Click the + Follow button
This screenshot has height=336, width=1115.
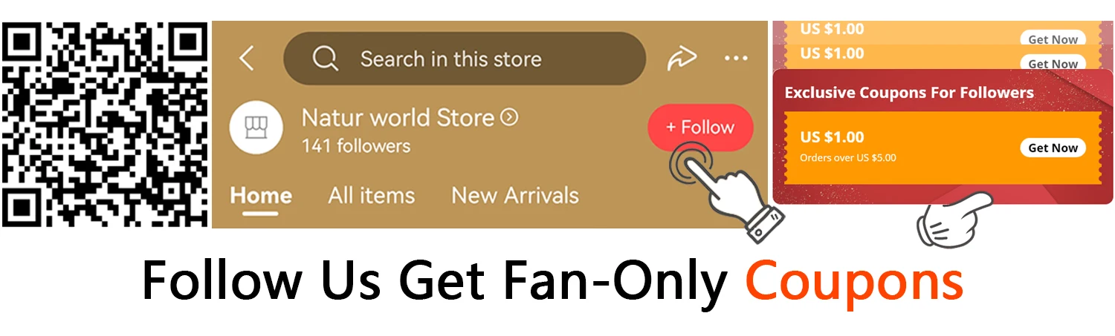click(x=700, y=128)
